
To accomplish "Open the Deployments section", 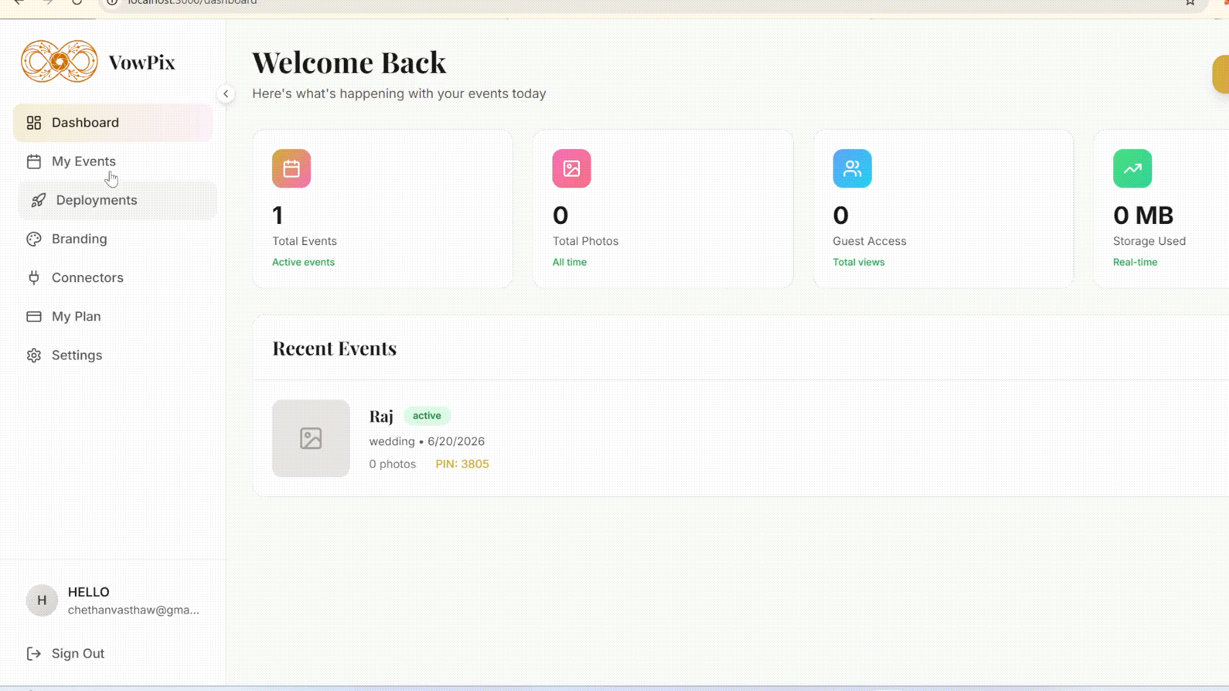I will (117, 200).
